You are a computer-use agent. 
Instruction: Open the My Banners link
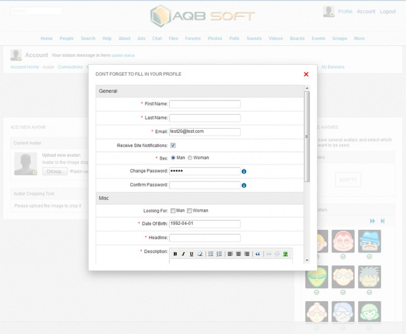tap(333, 67)
